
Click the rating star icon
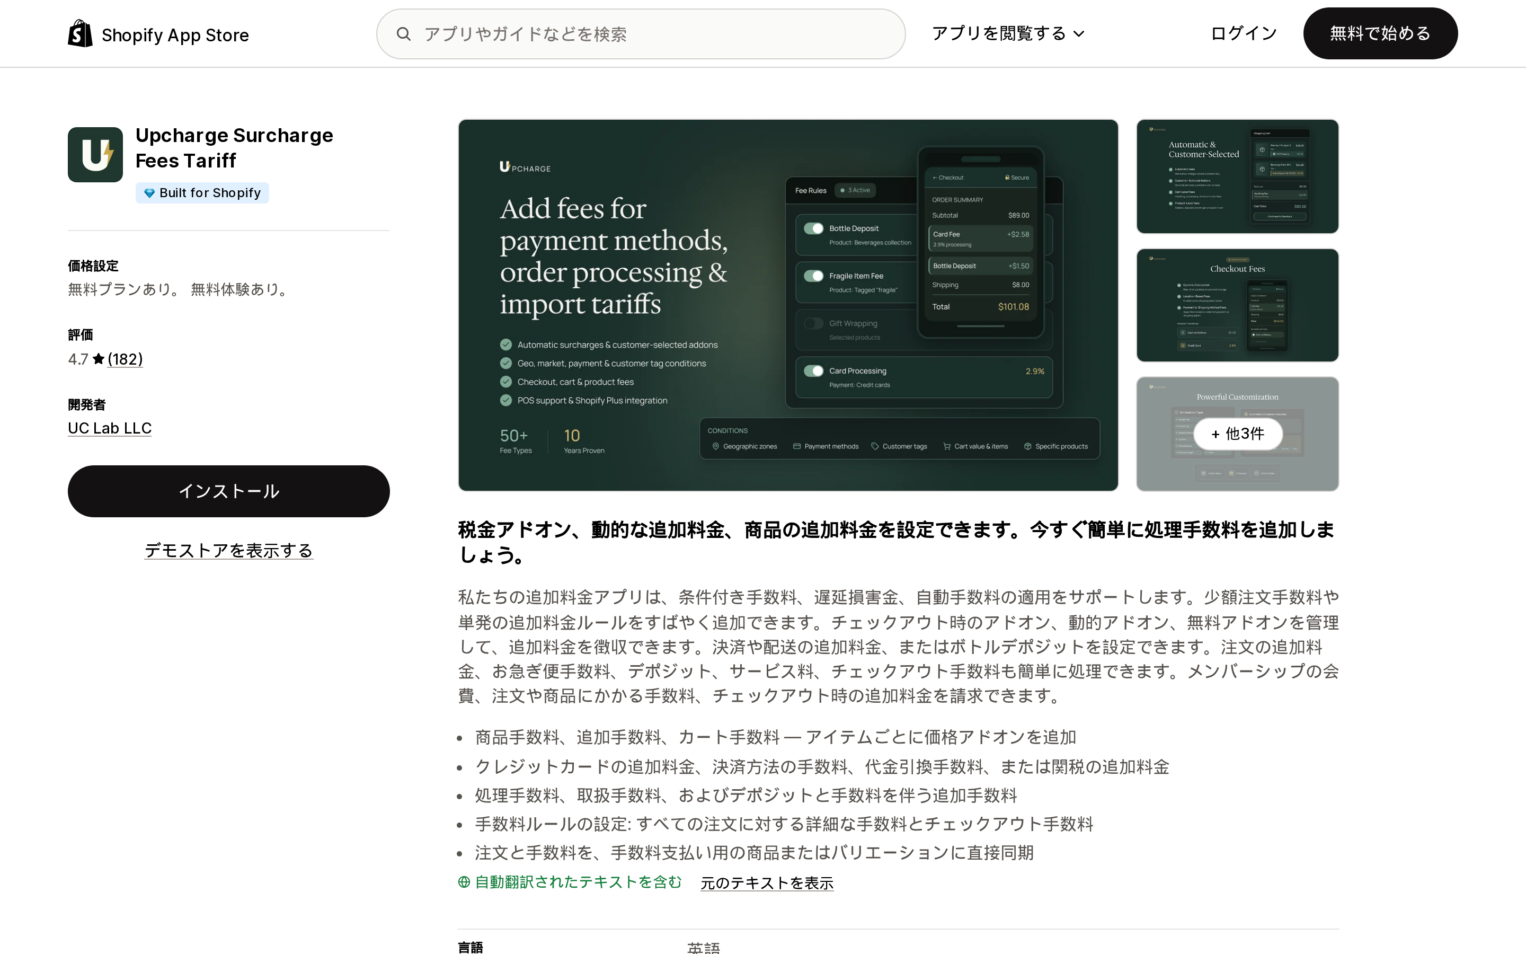click(x=99, y=359)
